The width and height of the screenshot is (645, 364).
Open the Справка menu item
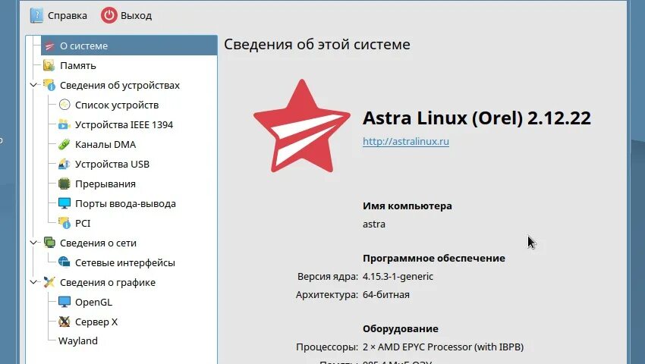pyautogui.click(x=67, y=16)
